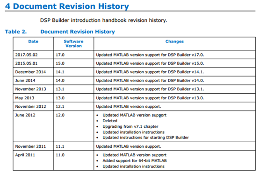Screen dimensions: 259x173
Task: Click the change text mentioning DSP Builder v17.0
Action: pos(150,55)
